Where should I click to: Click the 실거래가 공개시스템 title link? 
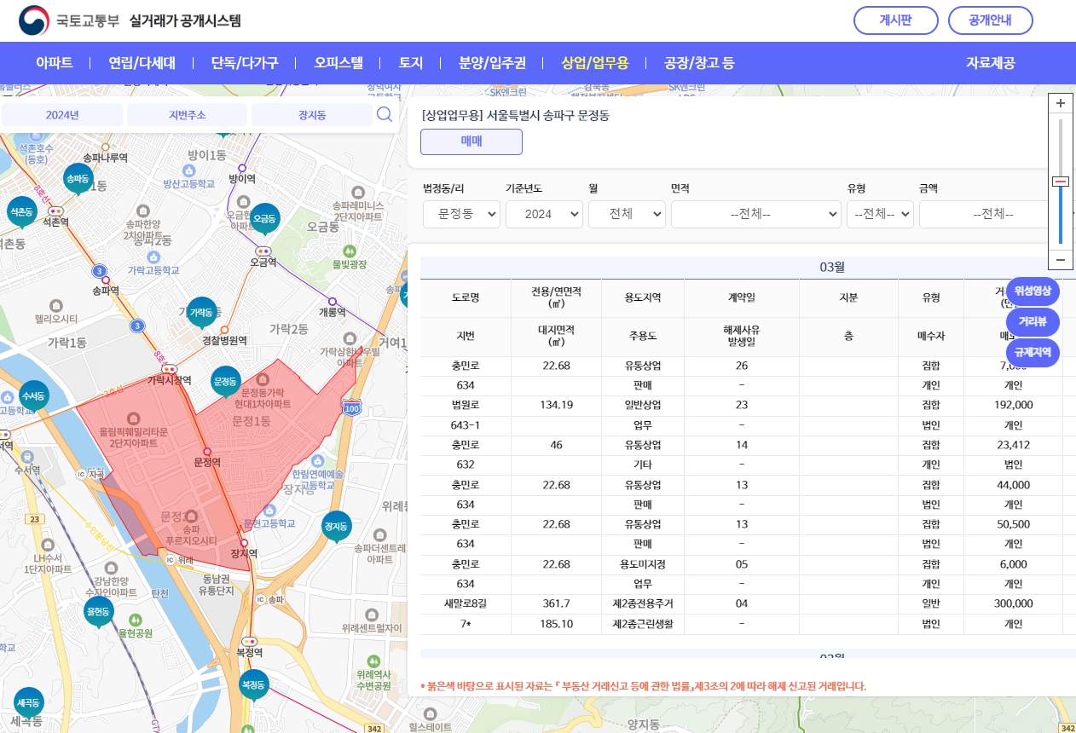click(185, 20)
